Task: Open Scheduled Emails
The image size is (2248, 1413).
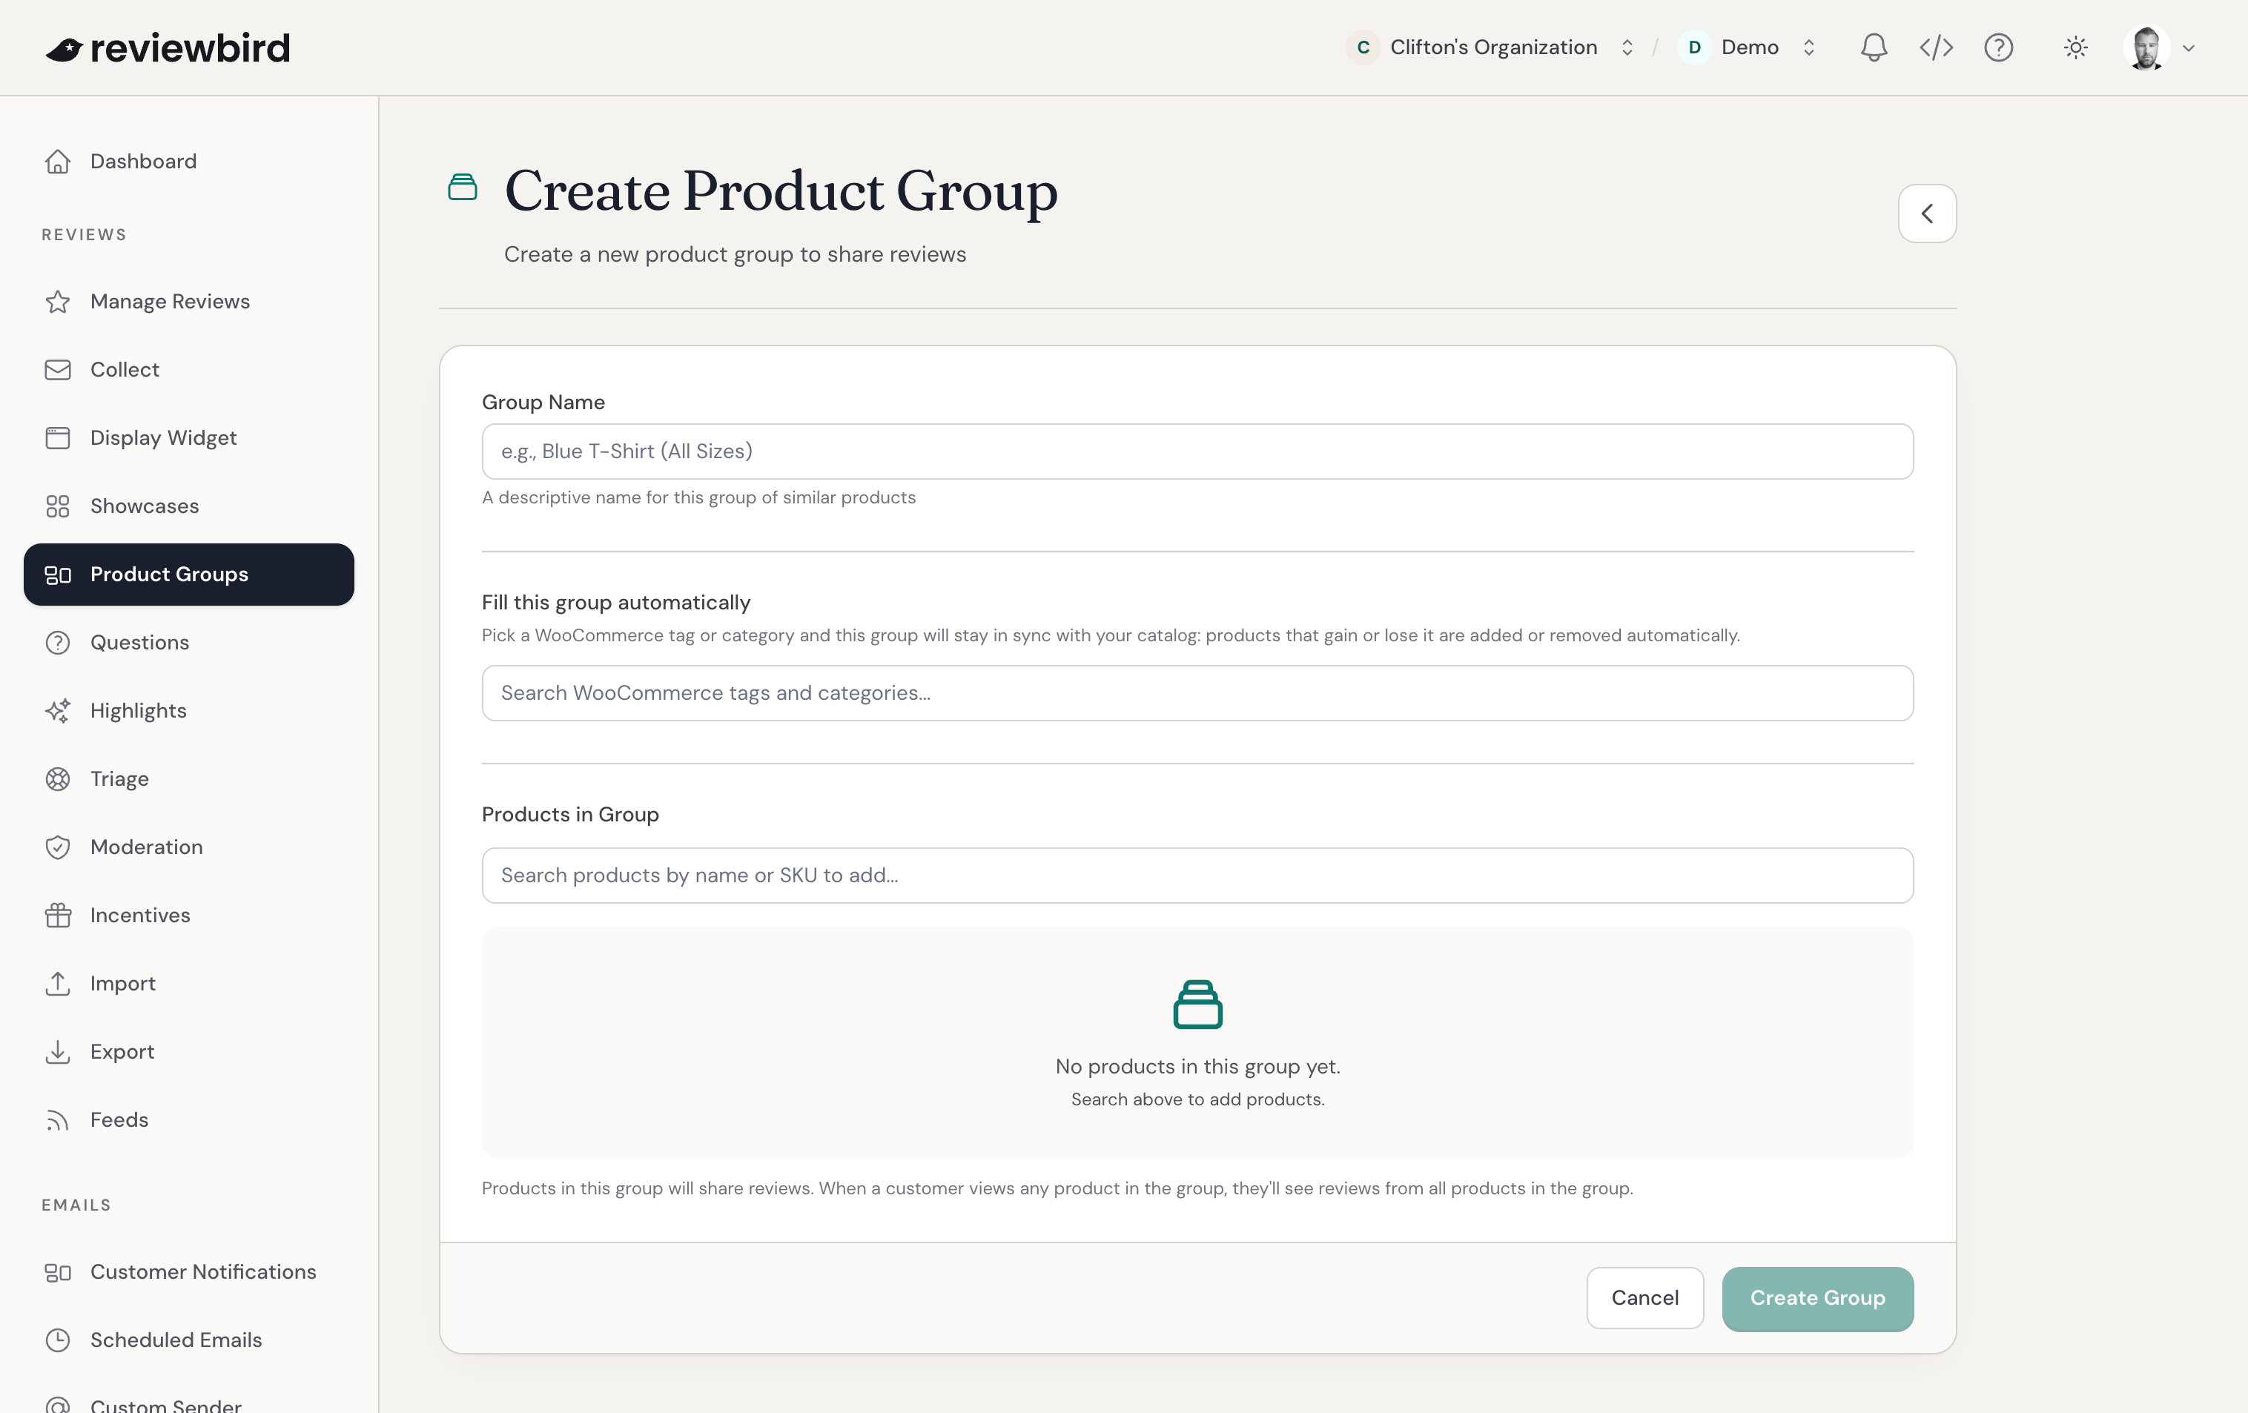Action: (188, 1340)
